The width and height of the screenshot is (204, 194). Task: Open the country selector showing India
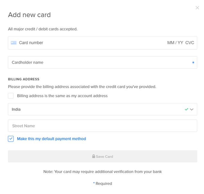tap(103, 109)
